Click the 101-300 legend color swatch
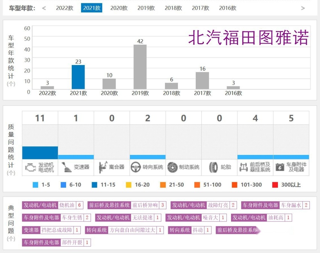 234,185
